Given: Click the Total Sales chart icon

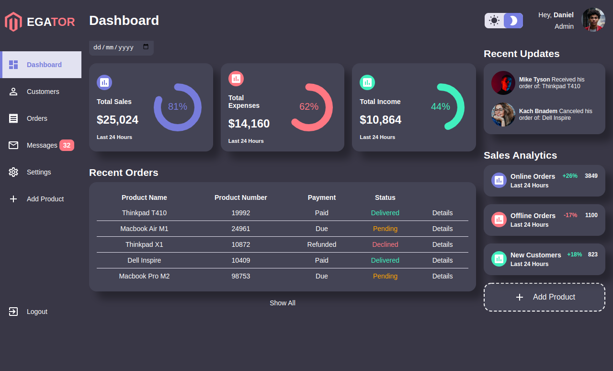Looking at the screenshot, I should [x=104, y=82].
